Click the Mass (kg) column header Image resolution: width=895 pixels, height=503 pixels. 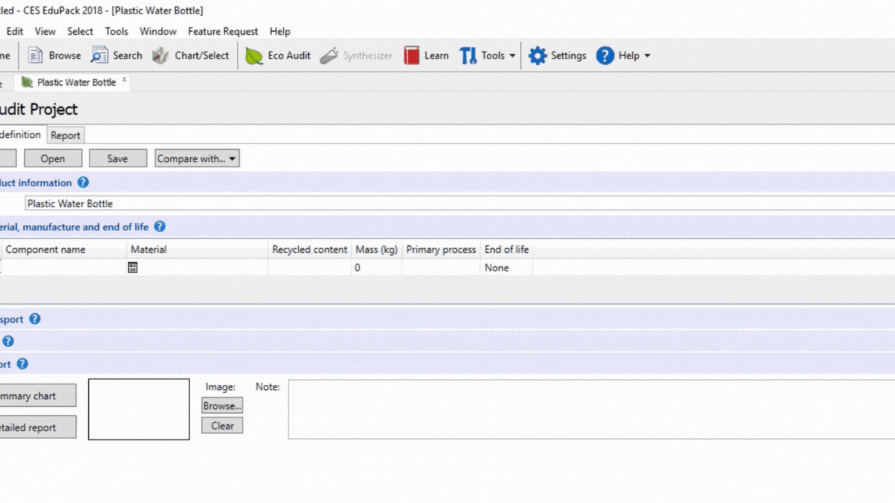pos(376,250)
